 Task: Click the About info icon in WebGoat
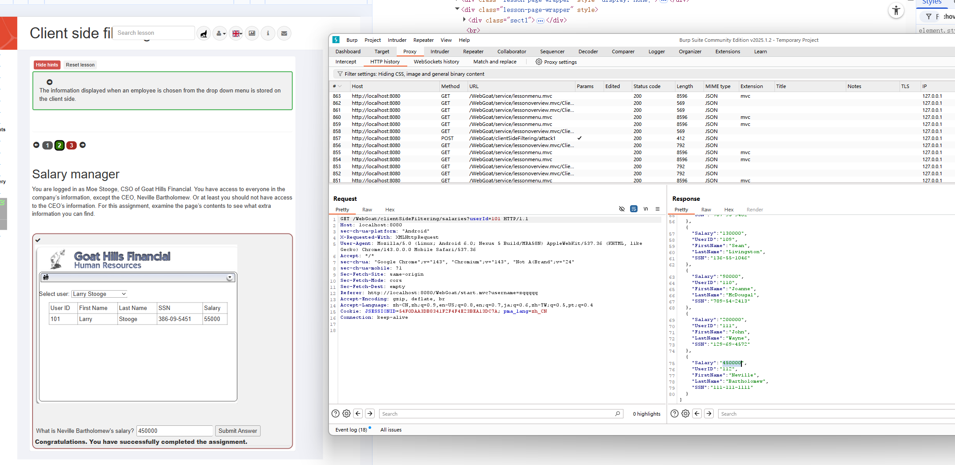[268, 33]
